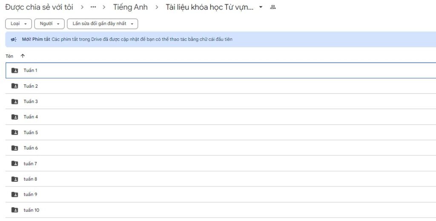Open the tuần 7 shared folder icon
The height and width of the screenshot is (221, 436).
(x=15, y=164)
